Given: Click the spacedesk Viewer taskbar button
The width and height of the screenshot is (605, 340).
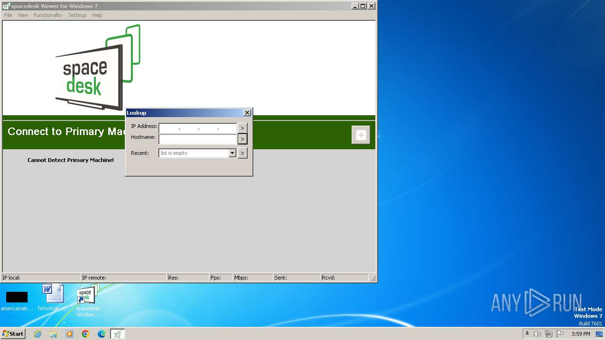Looking at the screenshot, I should click(117, 334).
